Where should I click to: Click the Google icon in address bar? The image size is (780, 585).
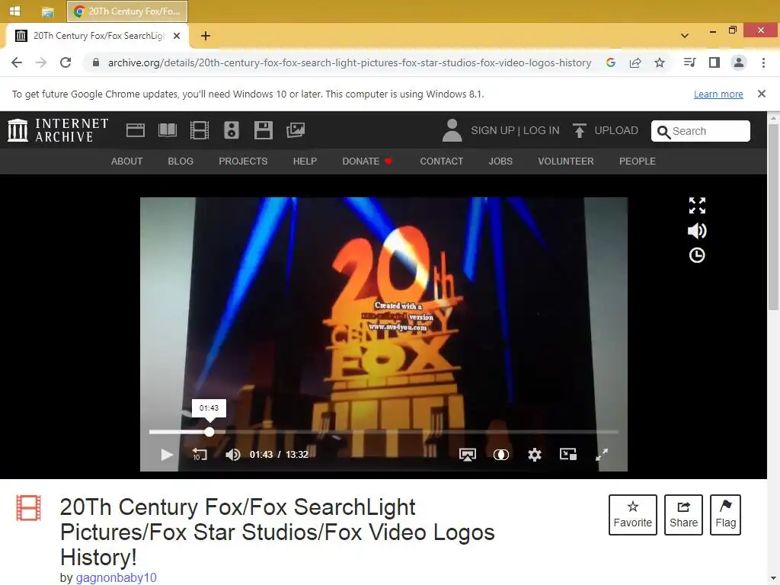coord(611,62)
